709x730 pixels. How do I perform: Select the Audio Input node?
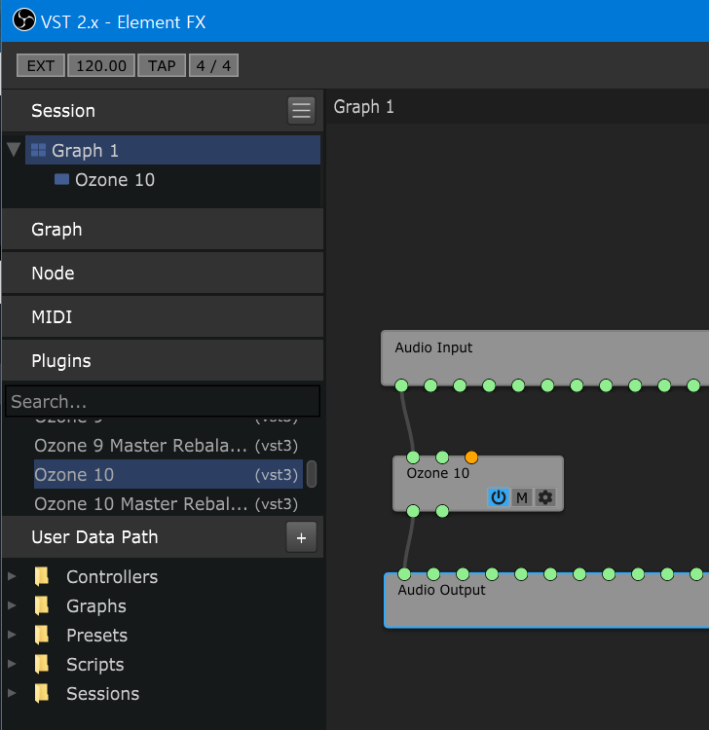coord(545,358)
